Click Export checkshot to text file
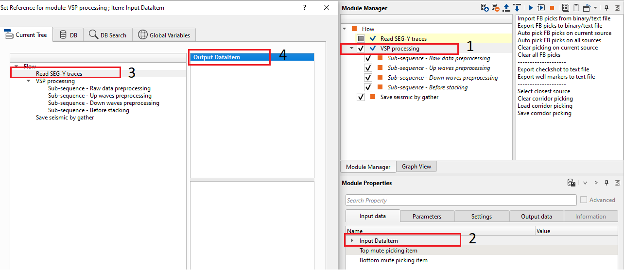624x270 pixels. 553,69
